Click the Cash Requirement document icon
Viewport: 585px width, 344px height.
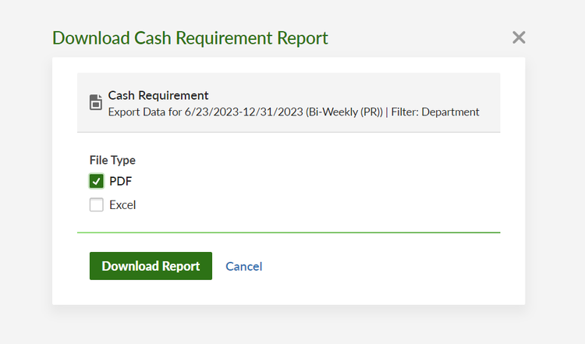(x=95, y=102)
